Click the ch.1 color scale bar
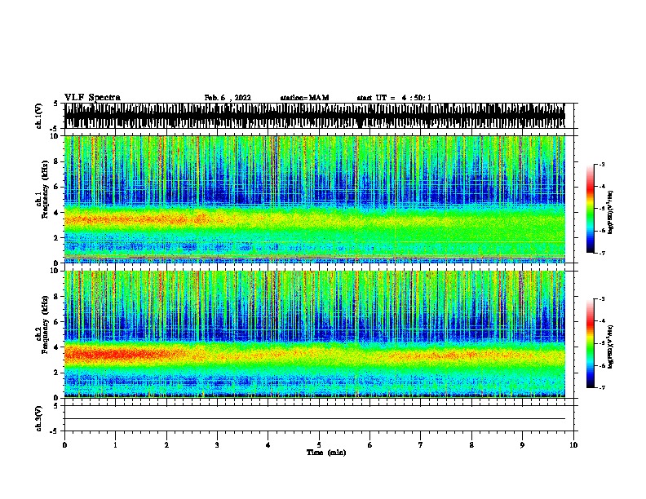This screenshot has width=646, height=499. pos(590,209)
